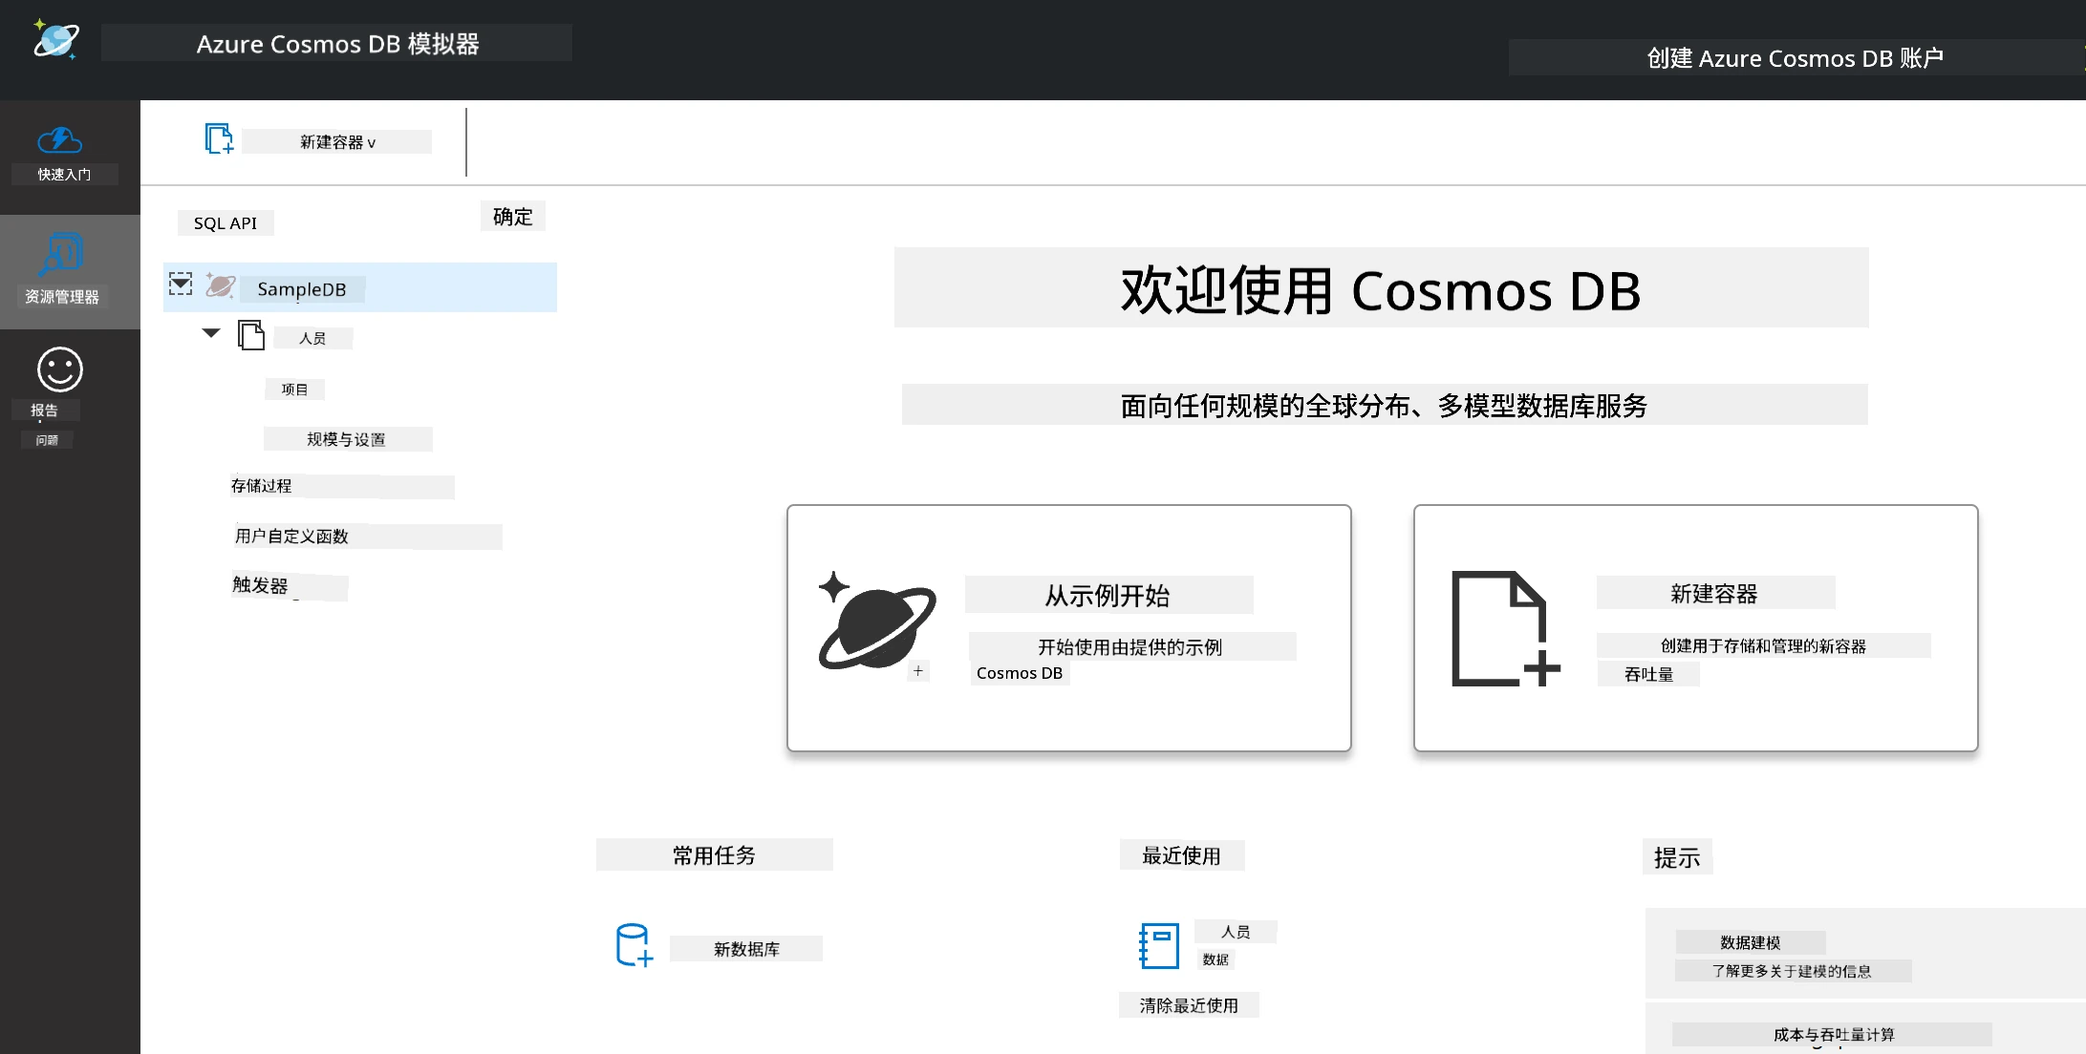Click the 提示 section heading
The width and height of the screenshot is (2086, 1054).
pos(1677,857)
